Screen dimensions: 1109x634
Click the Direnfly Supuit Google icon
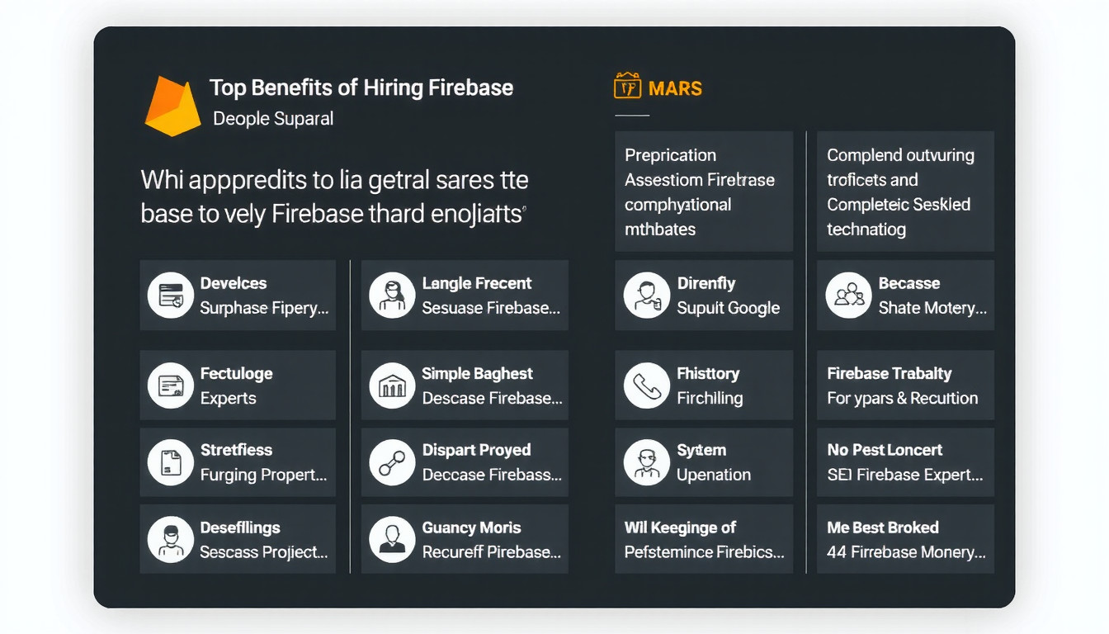pyautogui.click(x=646, y=296)
